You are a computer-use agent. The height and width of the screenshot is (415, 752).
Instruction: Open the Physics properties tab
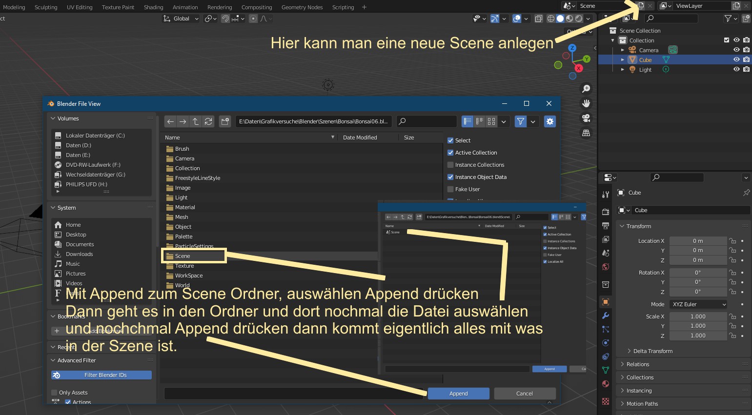point(606,343)
